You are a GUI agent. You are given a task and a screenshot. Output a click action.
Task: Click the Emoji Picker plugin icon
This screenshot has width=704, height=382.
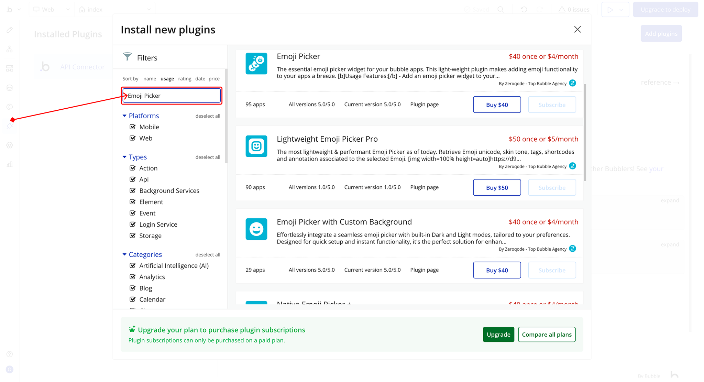[x=256, y=64]
